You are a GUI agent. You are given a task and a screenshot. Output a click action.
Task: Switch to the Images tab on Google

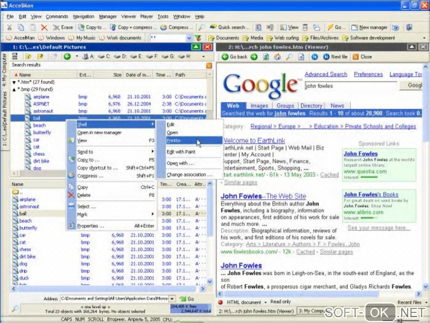point(259,106)
